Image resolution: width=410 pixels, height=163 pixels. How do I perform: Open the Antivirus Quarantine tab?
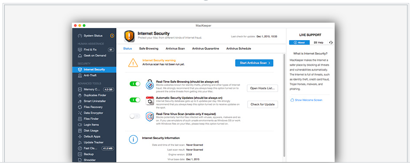click(205, 49)
